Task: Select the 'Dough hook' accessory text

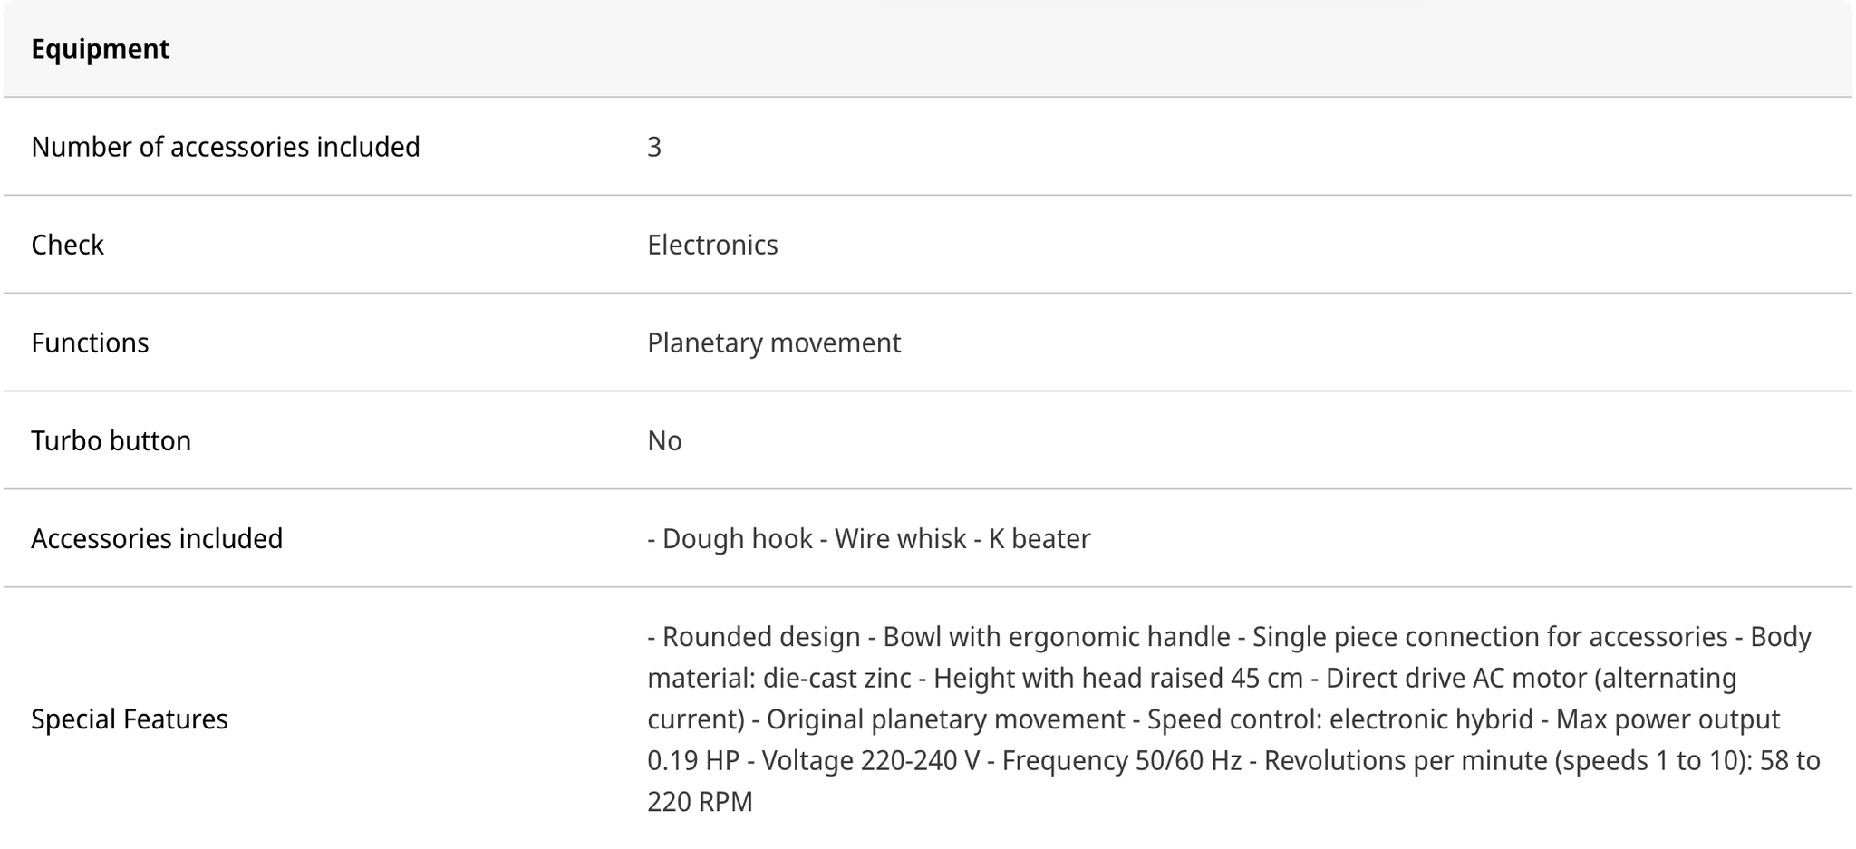Action: [x=737, y=538]
